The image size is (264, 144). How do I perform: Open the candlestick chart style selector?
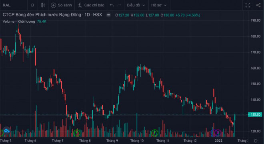coord(43,5)
